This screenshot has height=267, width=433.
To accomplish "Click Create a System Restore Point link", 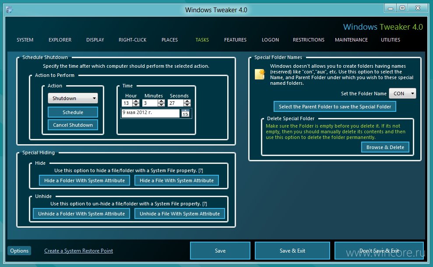I will pos(79,251).
